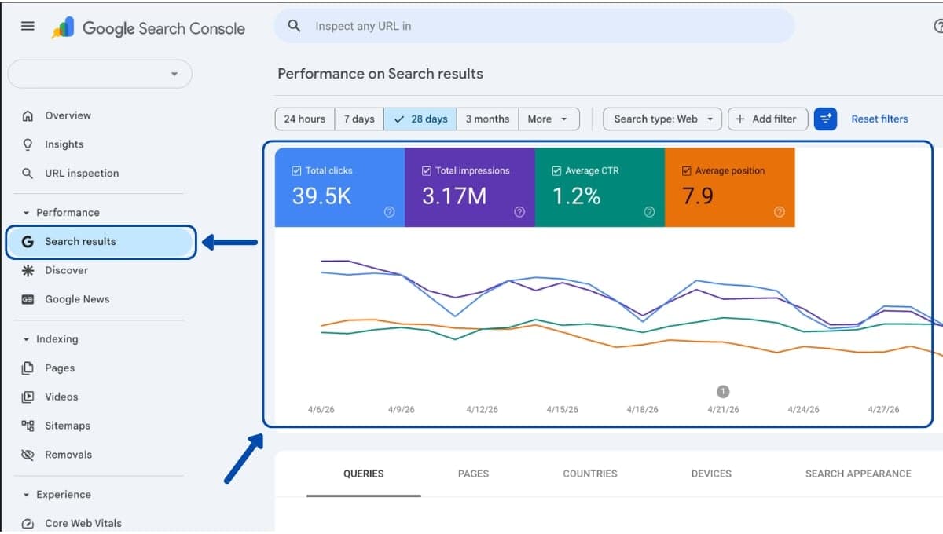
Task: Toggle the Average position checkbox
Action: point(687,170)
